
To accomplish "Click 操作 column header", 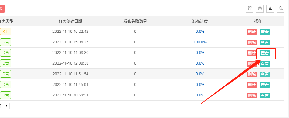I will (x=258, y=21).
